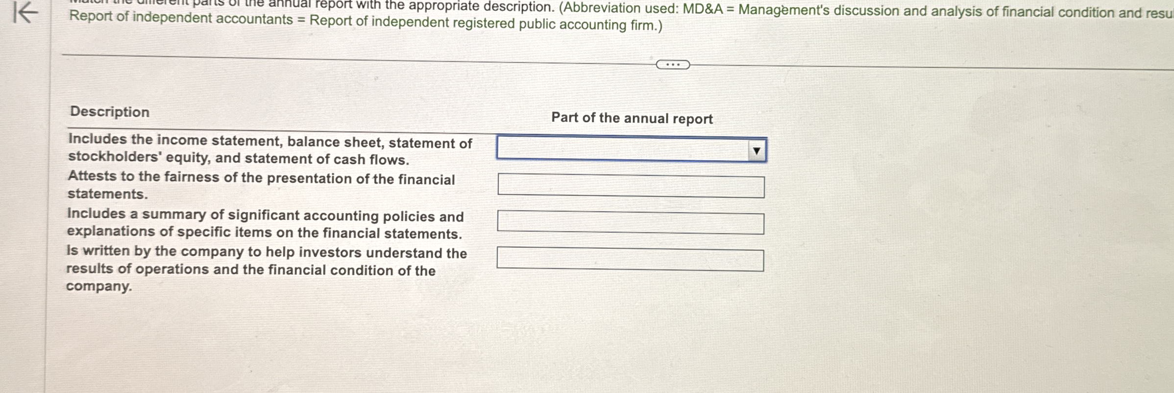Click the question instruction header area
The height and width of the screenshot is (393, 1174).
pos(441,15)
